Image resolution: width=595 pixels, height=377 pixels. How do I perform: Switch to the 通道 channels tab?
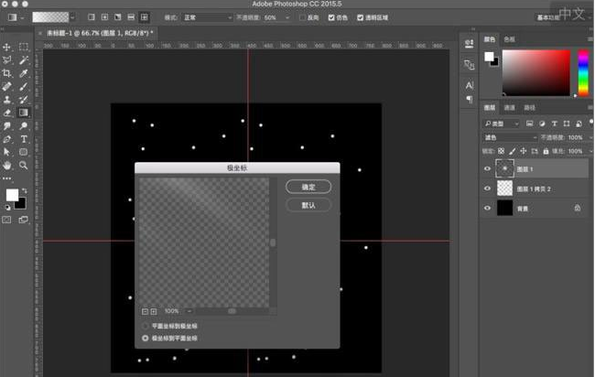coord(509,108)
